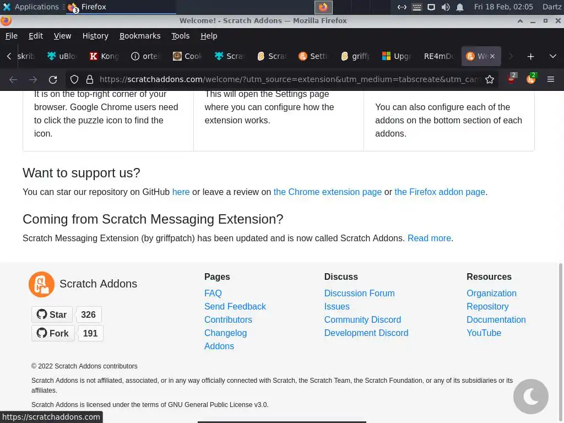
Task: Open the Repository link
Action: click(x=487, y=307)
